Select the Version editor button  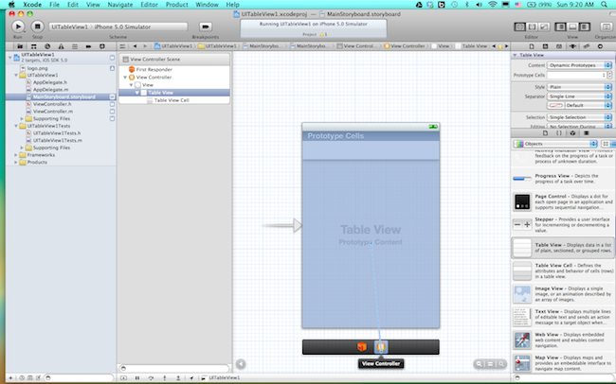[x=544, y=26]
